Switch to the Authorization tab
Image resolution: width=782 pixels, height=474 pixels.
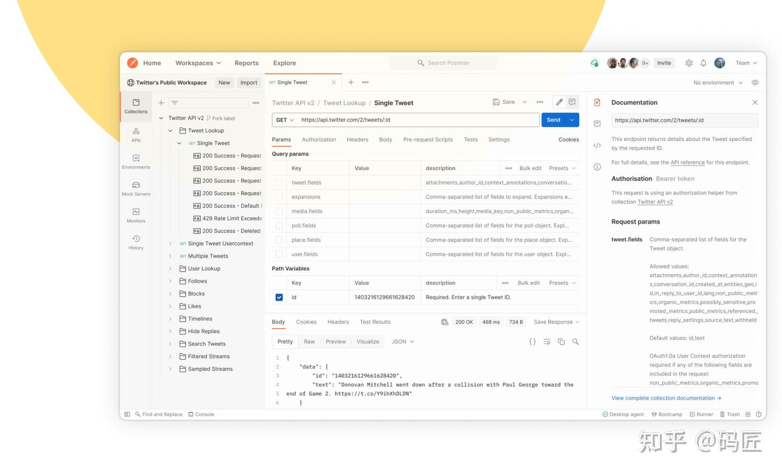pos(319,140)
